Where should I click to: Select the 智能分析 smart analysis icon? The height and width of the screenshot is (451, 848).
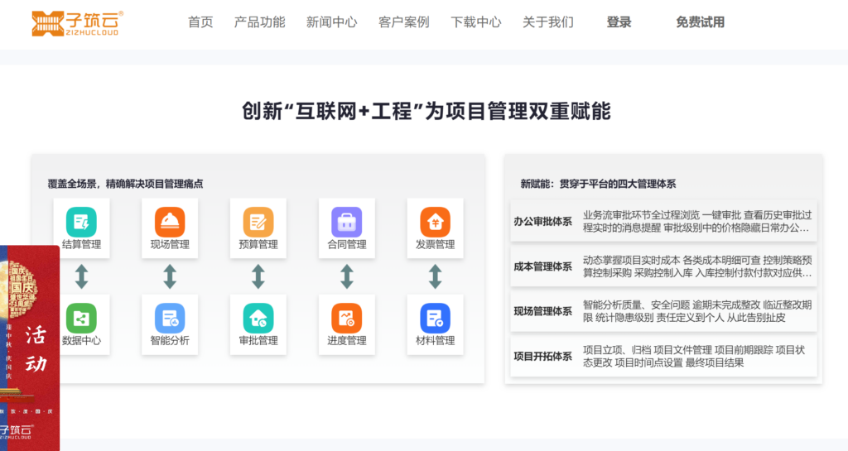click(x=170, y=319)
